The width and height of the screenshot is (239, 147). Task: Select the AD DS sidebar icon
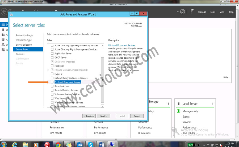tap(3, 40)
